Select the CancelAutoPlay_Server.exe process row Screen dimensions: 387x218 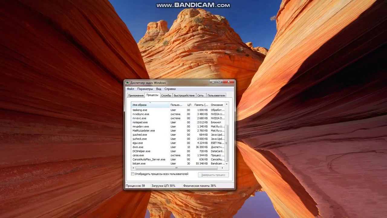pyautogui.click(x=178, y=159)
